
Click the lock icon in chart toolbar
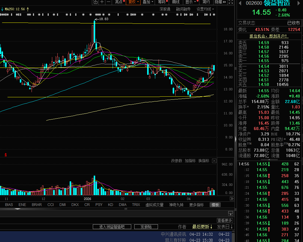point(95,2)
